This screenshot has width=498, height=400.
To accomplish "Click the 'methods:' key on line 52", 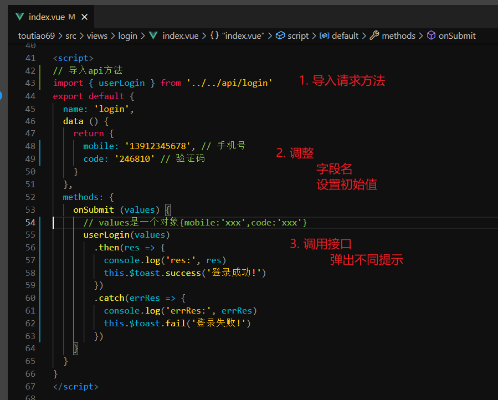I will click(83, 197).
